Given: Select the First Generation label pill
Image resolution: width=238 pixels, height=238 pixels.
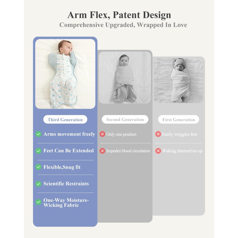Looking at the screenshot, I should (x=178, y=120).
